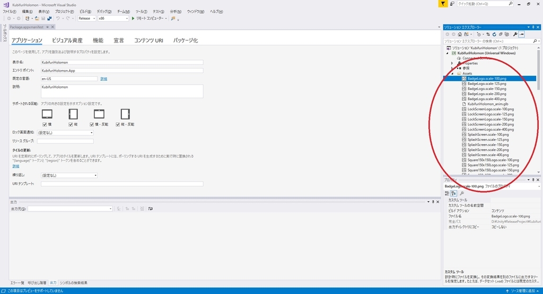Viewport: 543px width, 294px height.
Task: Open the output source (出力元) dropdown
Action: [x=70, y=209]
